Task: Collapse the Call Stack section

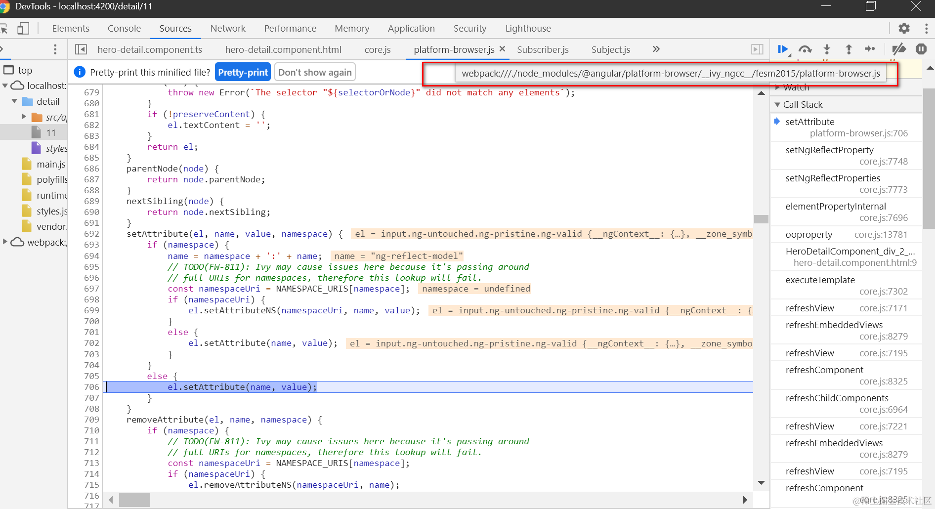Action: tap(777, 104)
